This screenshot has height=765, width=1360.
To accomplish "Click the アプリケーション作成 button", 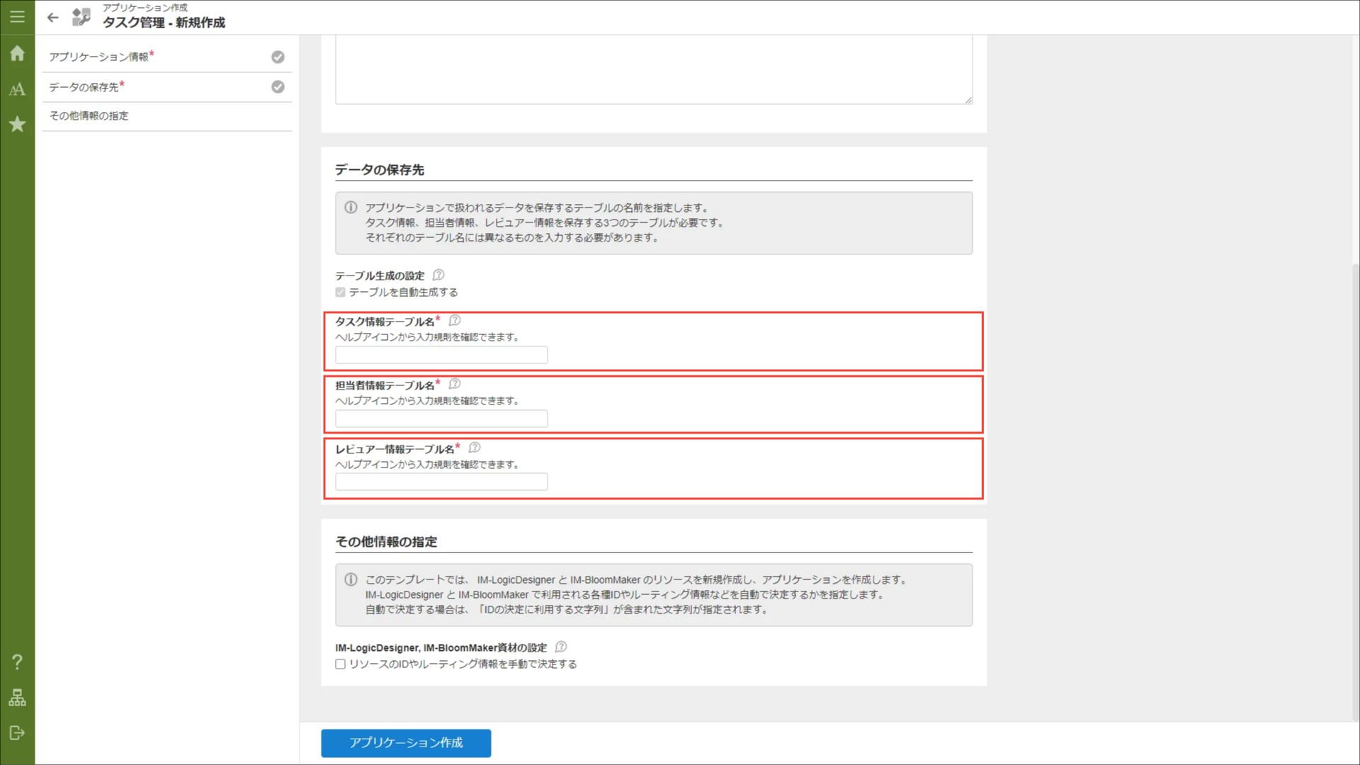I will tap(406, 743).
